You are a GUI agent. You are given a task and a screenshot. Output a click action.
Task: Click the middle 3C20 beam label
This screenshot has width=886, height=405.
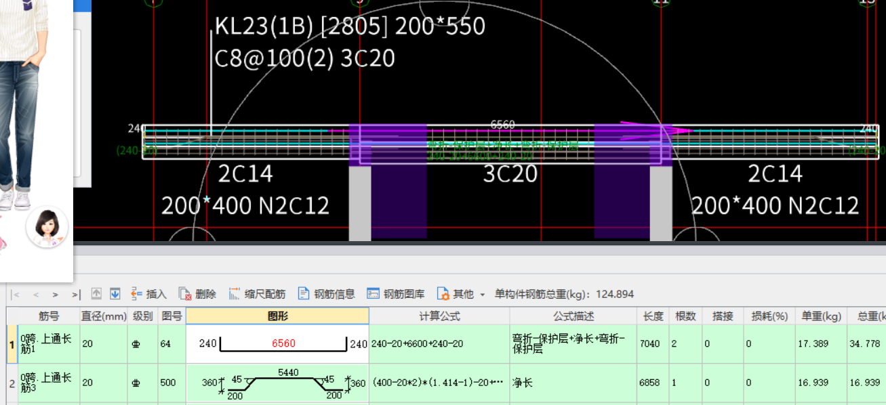(510, 174)
